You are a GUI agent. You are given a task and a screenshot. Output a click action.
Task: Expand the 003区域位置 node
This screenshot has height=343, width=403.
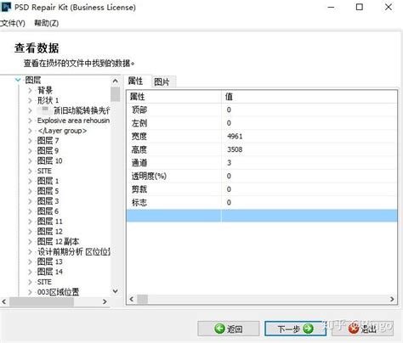click(x=30, y=292)
